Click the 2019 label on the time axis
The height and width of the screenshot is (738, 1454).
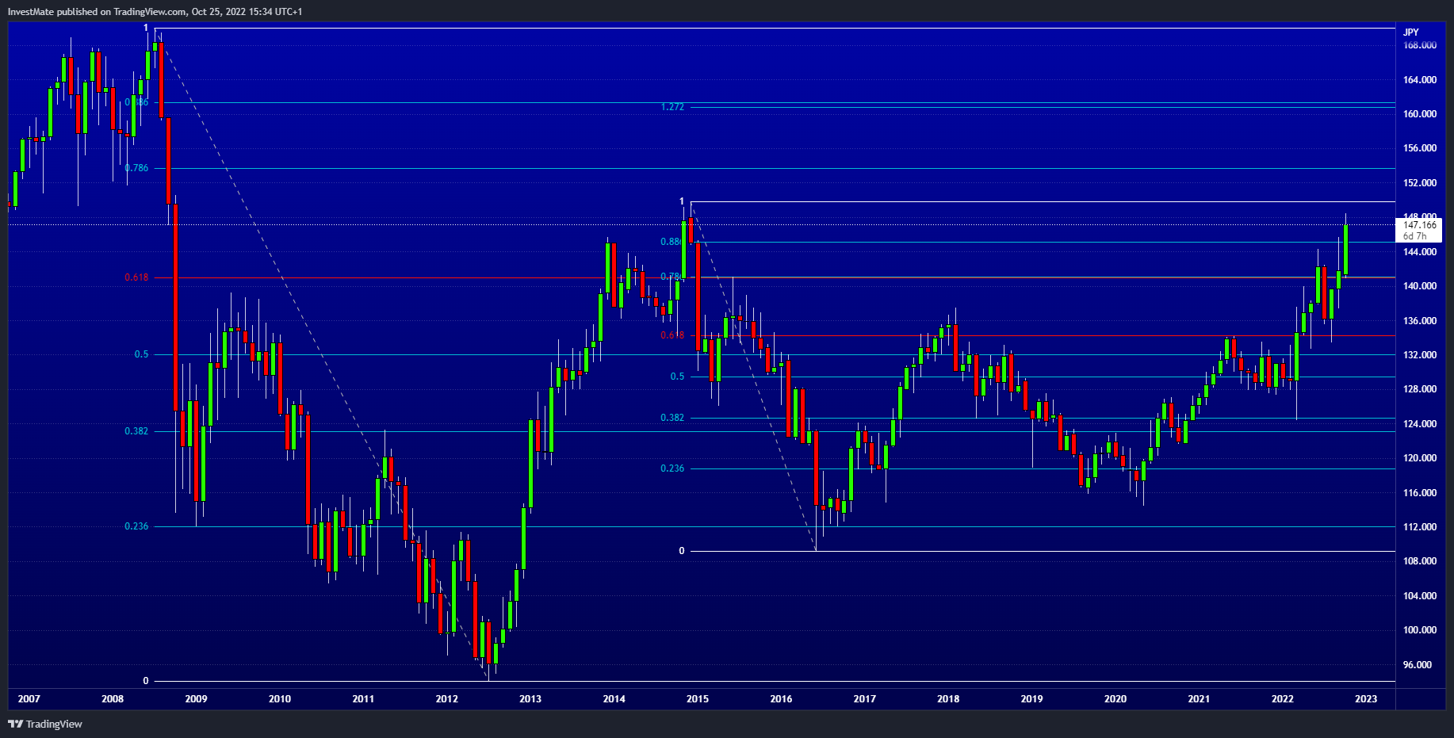point(1032,699)
